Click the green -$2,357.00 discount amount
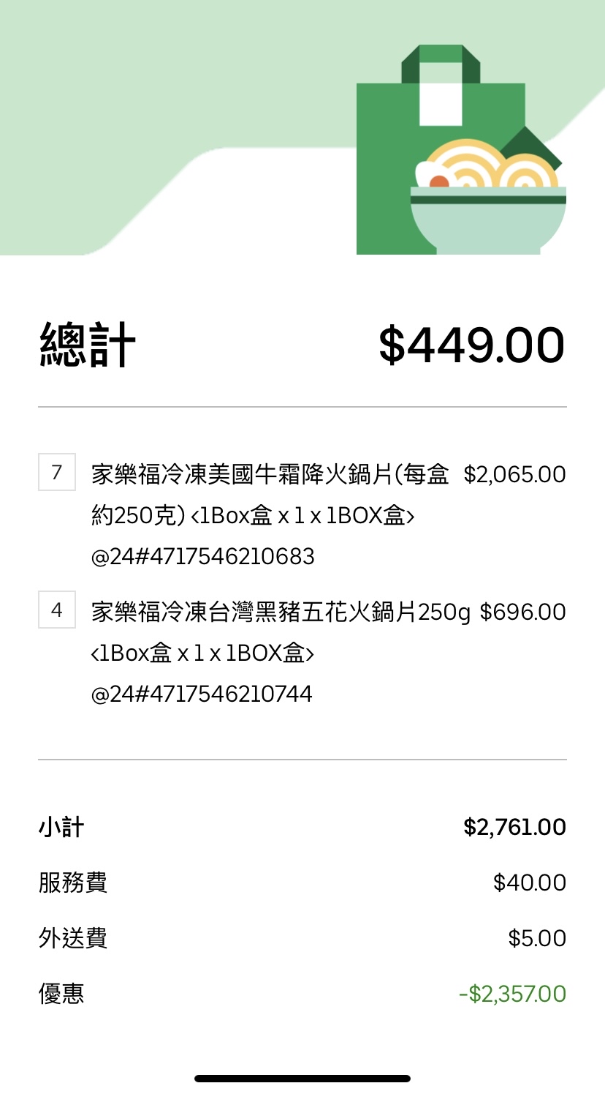605x1094 pixels. (x=512, y=994)
